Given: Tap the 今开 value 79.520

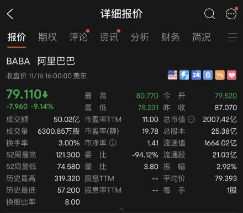Looking at the screenshot, I should click(226, 96).
